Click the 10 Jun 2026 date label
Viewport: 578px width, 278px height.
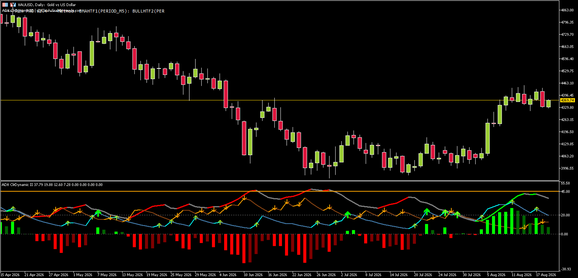pos(253,275)
